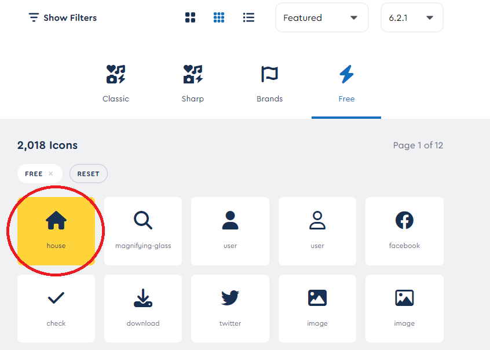Select the check icon tile

tap(56, 308)
